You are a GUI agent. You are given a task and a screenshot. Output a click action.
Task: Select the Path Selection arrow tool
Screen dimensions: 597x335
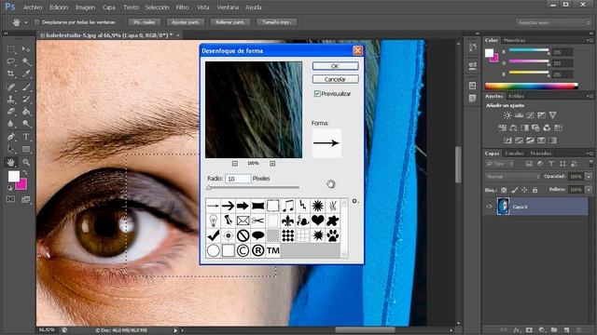10,149
